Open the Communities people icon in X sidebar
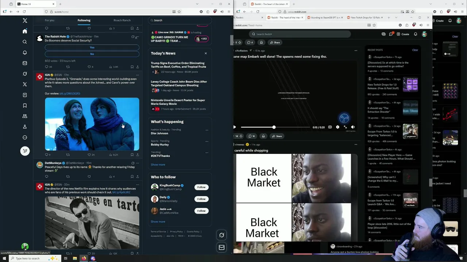The image size is (467, 262). click(25, 116)
